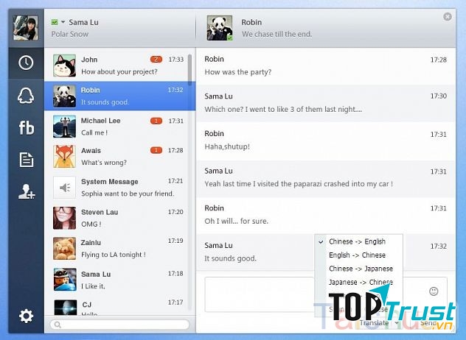Open the QQ penguin contacts icon
The width and height of the screenshot is (466, 340).
point(26,96)
